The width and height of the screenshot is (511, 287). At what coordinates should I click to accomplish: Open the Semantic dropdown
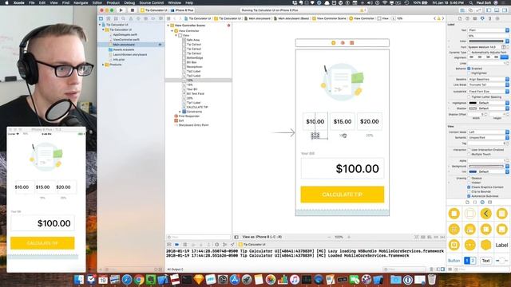pyautogui.click(x=488, y=138)
